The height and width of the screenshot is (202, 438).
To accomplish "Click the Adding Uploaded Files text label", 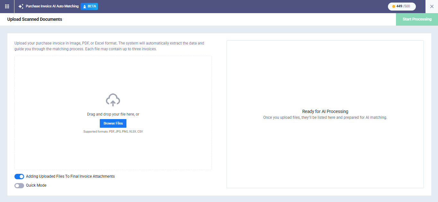I will click(70, 176).
